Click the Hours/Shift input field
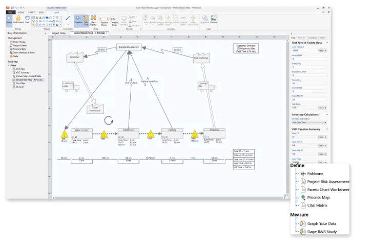 [309, 59]
